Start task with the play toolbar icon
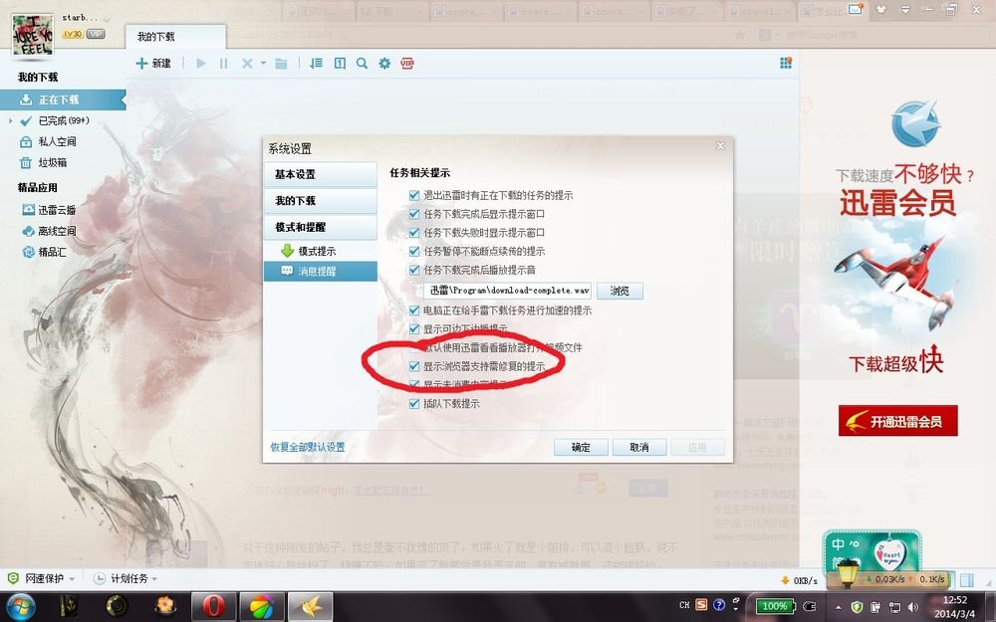The image size is (996, 622). click(201, 64)
